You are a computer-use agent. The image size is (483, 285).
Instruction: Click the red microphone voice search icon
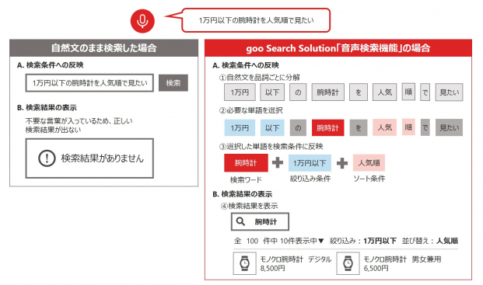tap(142, 21)
